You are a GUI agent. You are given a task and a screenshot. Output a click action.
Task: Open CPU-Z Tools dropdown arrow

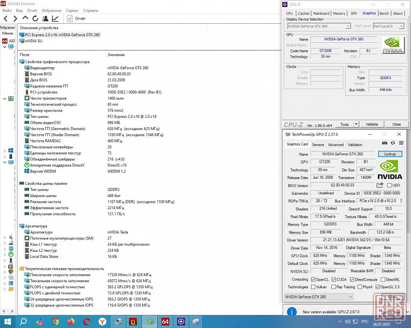point(356,124)
